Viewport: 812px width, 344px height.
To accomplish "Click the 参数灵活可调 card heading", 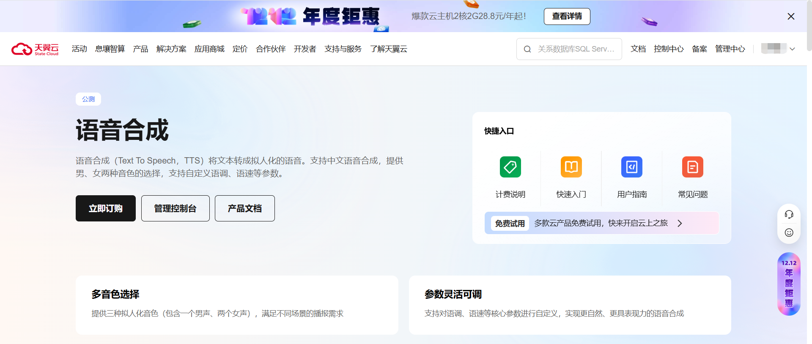I will coord(453,294).
